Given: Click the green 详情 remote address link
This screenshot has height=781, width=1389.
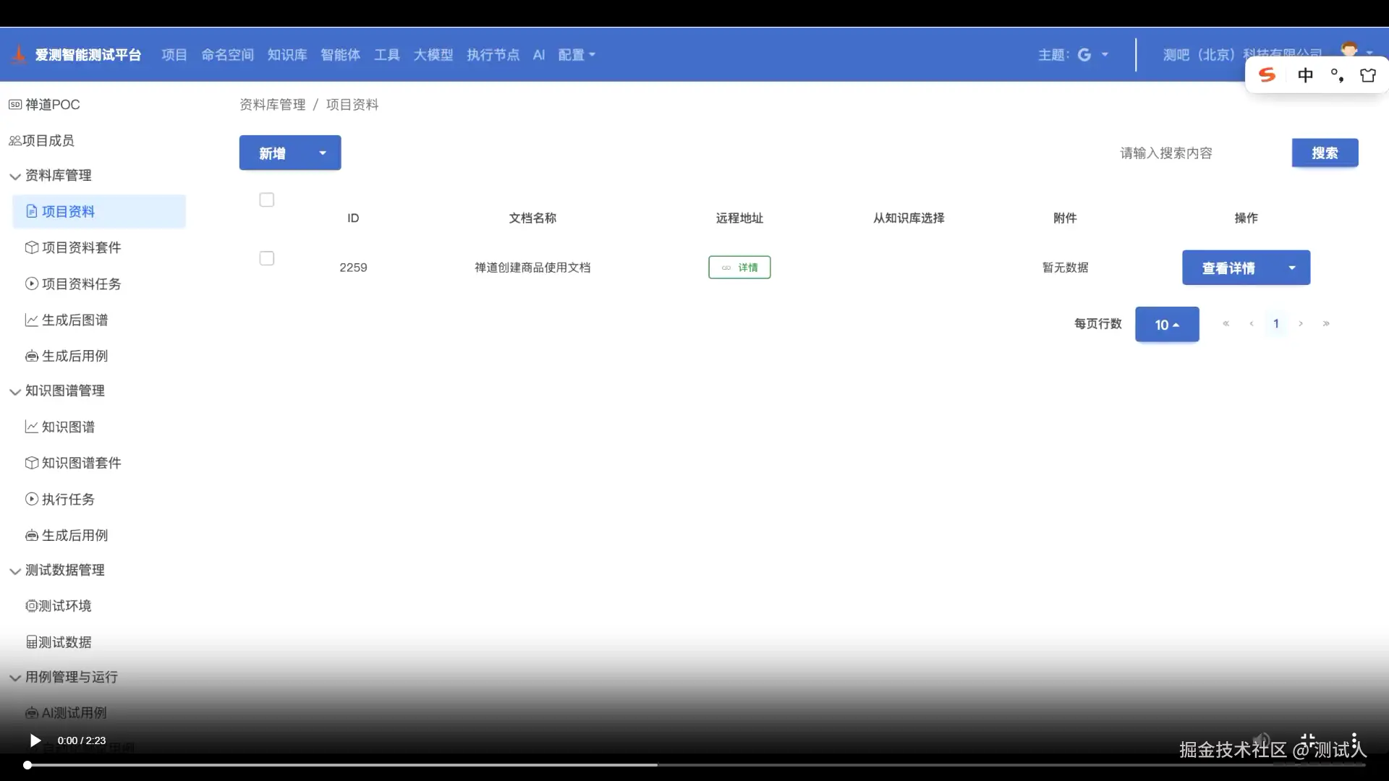Looking at the screenshot, I should click(739, 268).
